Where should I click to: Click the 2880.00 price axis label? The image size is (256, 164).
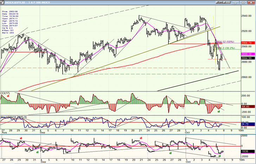tap(246, 62)
